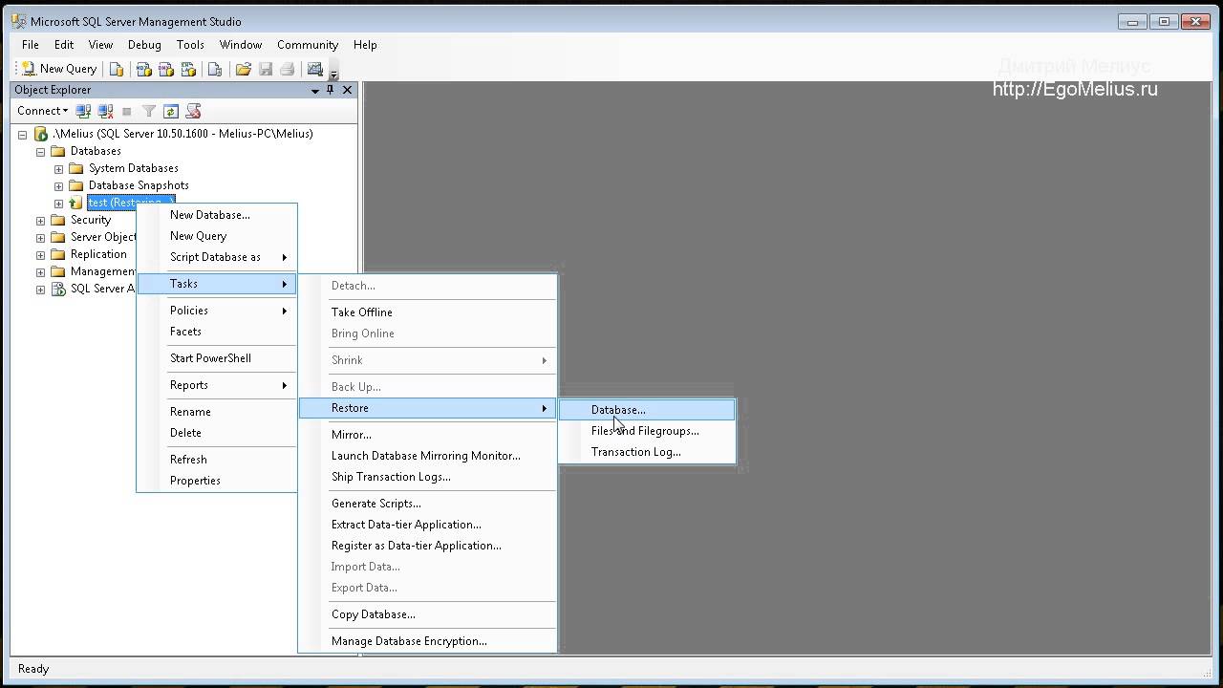
Task: Expand the Replication folder
Action: (x=40, y=255)
